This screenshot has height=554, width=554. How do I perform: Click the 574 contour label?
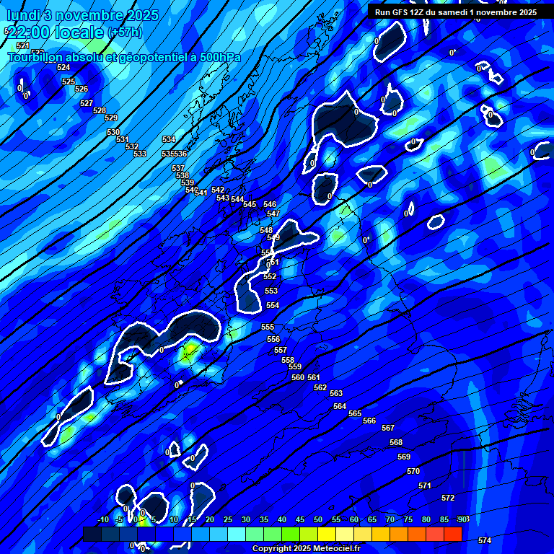point(485,540)
